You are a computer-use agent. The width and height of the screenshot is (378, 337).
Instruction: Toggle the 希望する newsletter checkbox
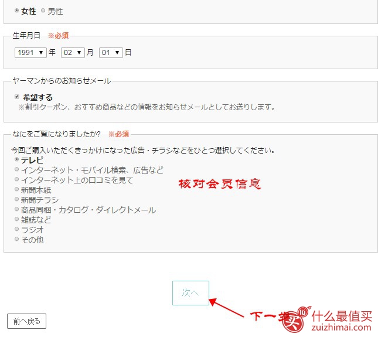(16, 97)
